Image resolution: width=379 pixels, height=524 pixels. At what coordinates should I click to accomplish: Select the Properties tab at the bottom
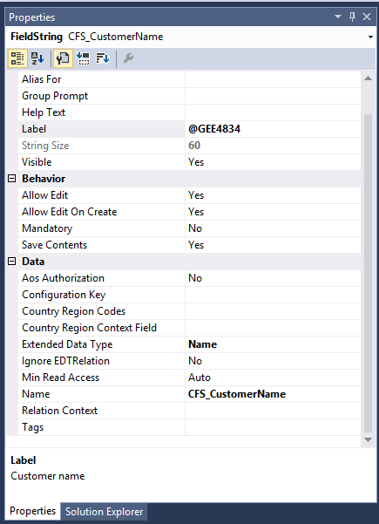pyautogui.click(x=32, y=511)
